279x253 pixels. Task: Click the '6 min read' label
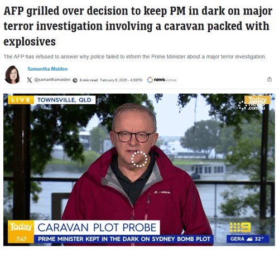89,80
